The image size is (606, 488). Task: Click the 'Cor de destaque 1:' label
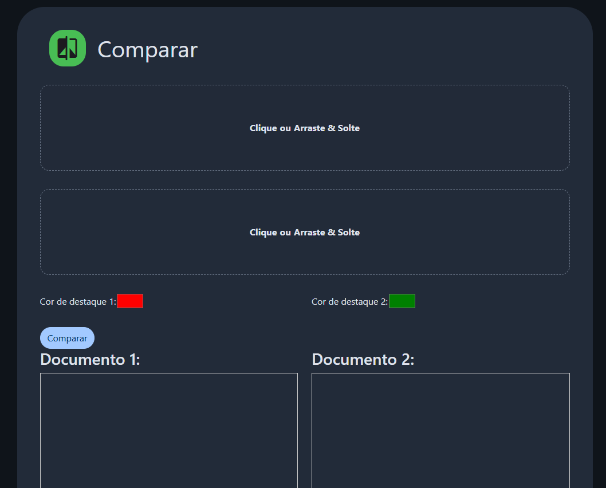[x=77, y=302]
